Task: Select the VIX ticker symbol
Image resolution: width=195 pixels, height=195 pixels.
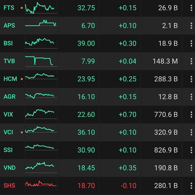Action: point(8,114)
